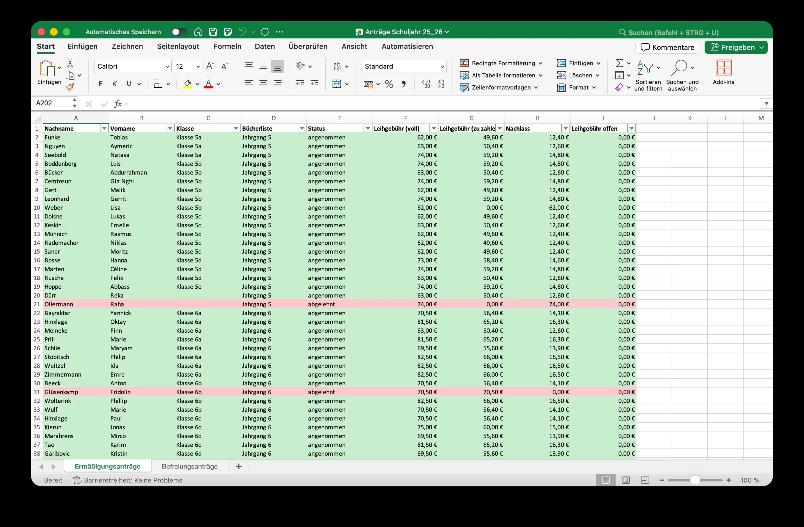Screen dimensions: 804x527
Task: Apply percent number format
Action: [389, 84]
